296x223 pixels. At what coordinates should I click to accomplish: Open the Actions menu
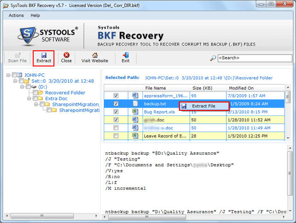(x=16, y=15)
